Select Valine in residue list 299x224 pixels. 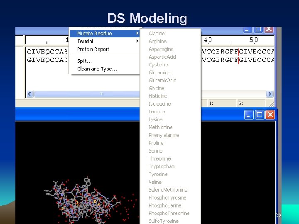[155, 182]
